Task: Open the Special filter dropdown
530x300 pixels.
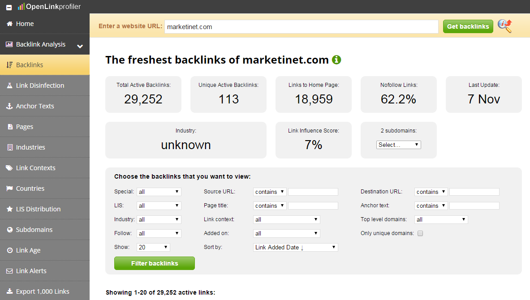Action: pos(159,192)
